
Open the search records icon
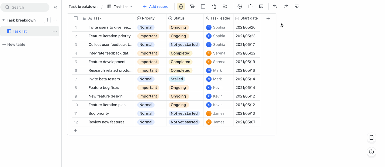click(x=296, y=6)
